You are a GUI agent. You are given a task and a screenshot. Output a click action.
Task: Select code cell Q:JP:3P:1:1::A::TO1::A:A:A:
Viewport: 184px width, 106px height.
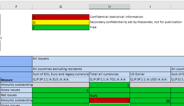coord(109,80)
